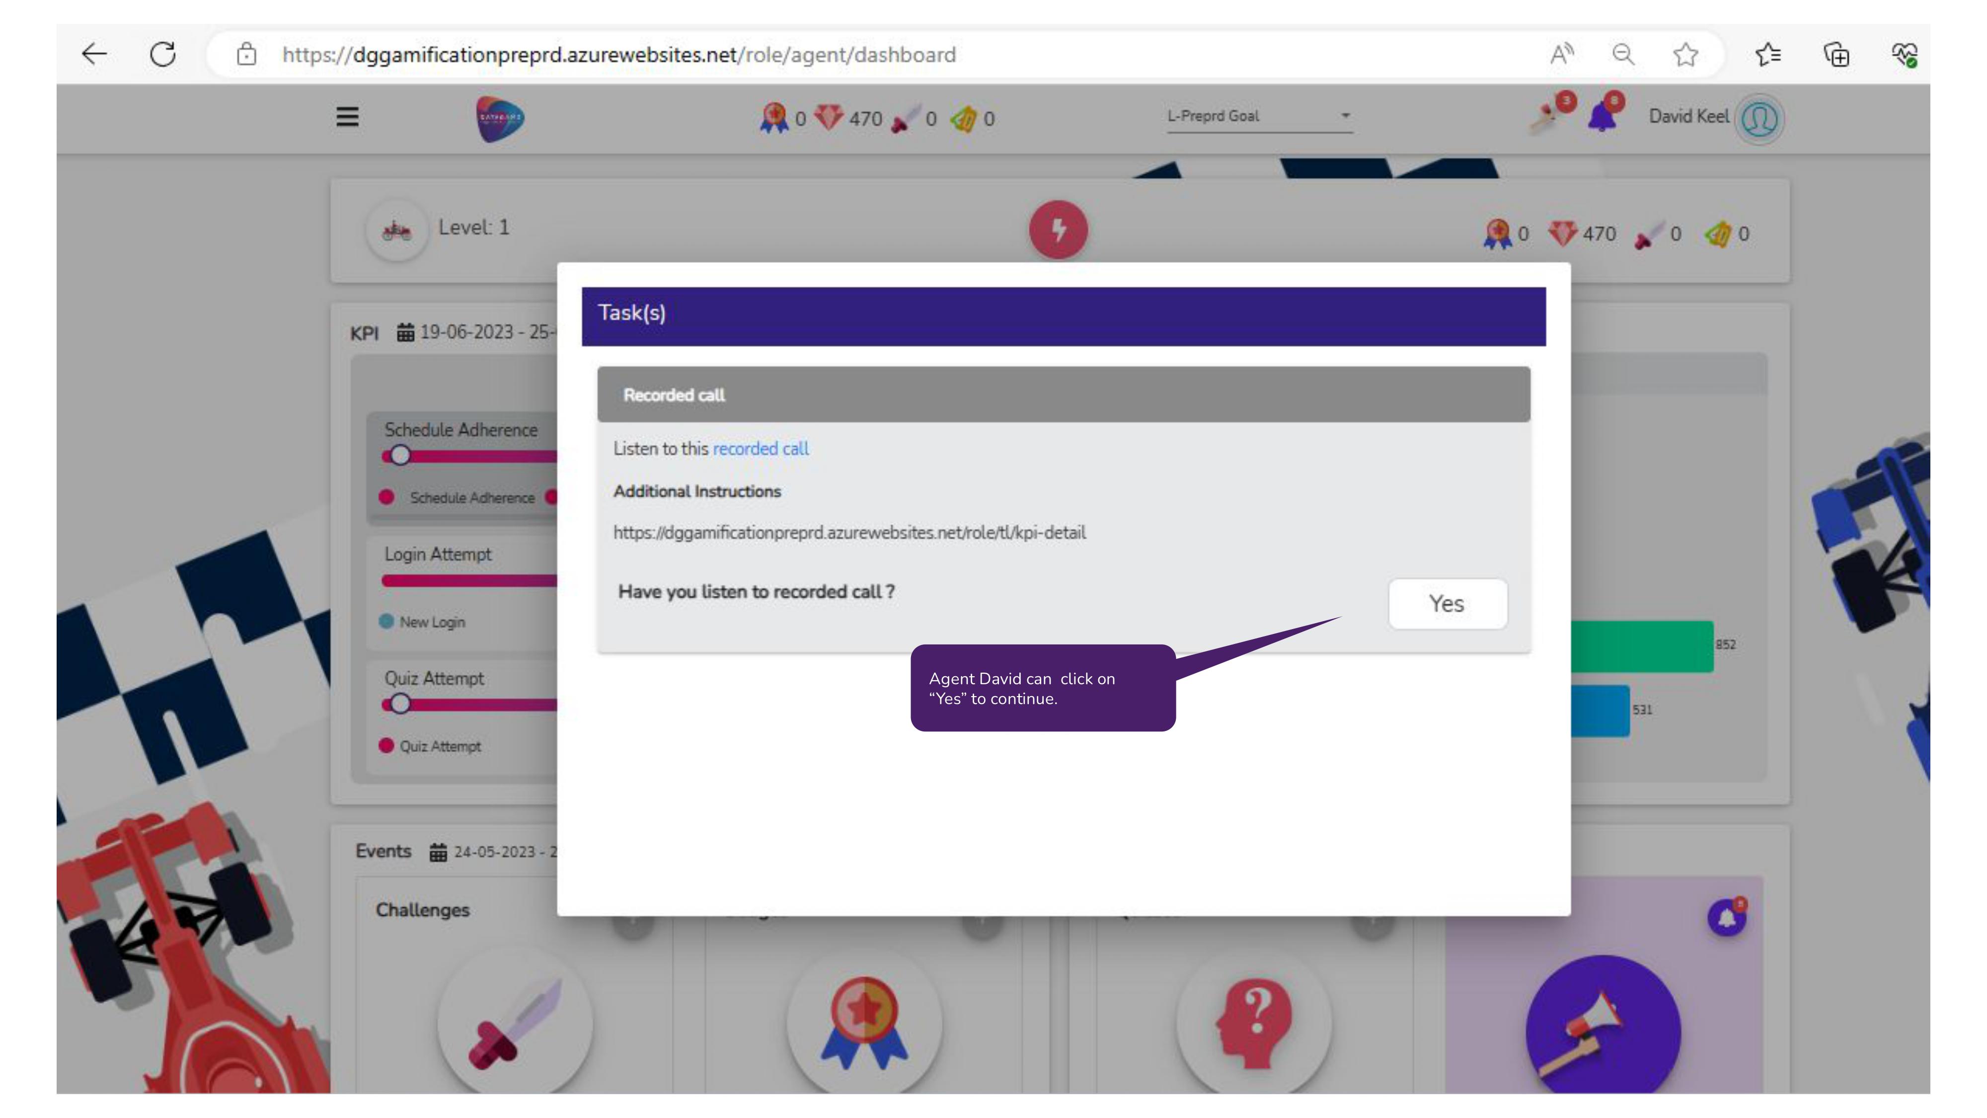The image size is (1987, 1118).
Task: Click David Keel profile avatar
Action: [x=1759, y=119]
